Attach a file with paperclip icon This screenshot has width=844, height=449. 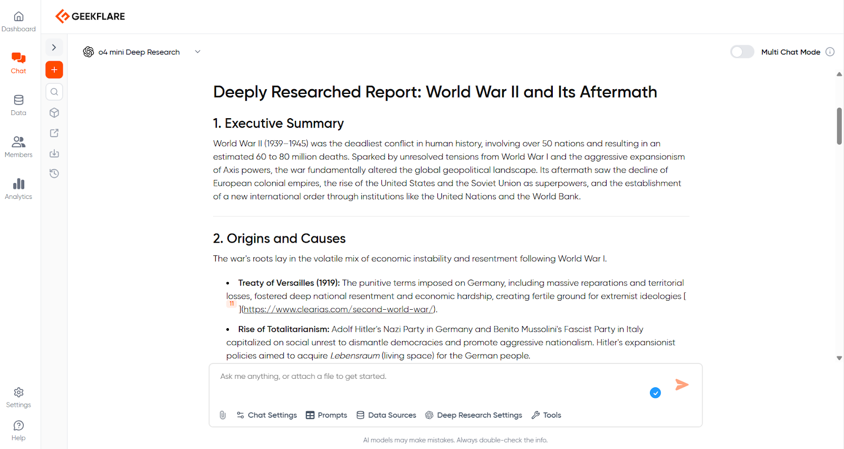tap(223, 415)
